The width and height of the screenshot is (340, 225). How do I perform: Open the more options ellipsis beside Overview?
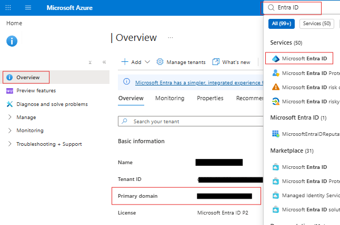point(171,38)
